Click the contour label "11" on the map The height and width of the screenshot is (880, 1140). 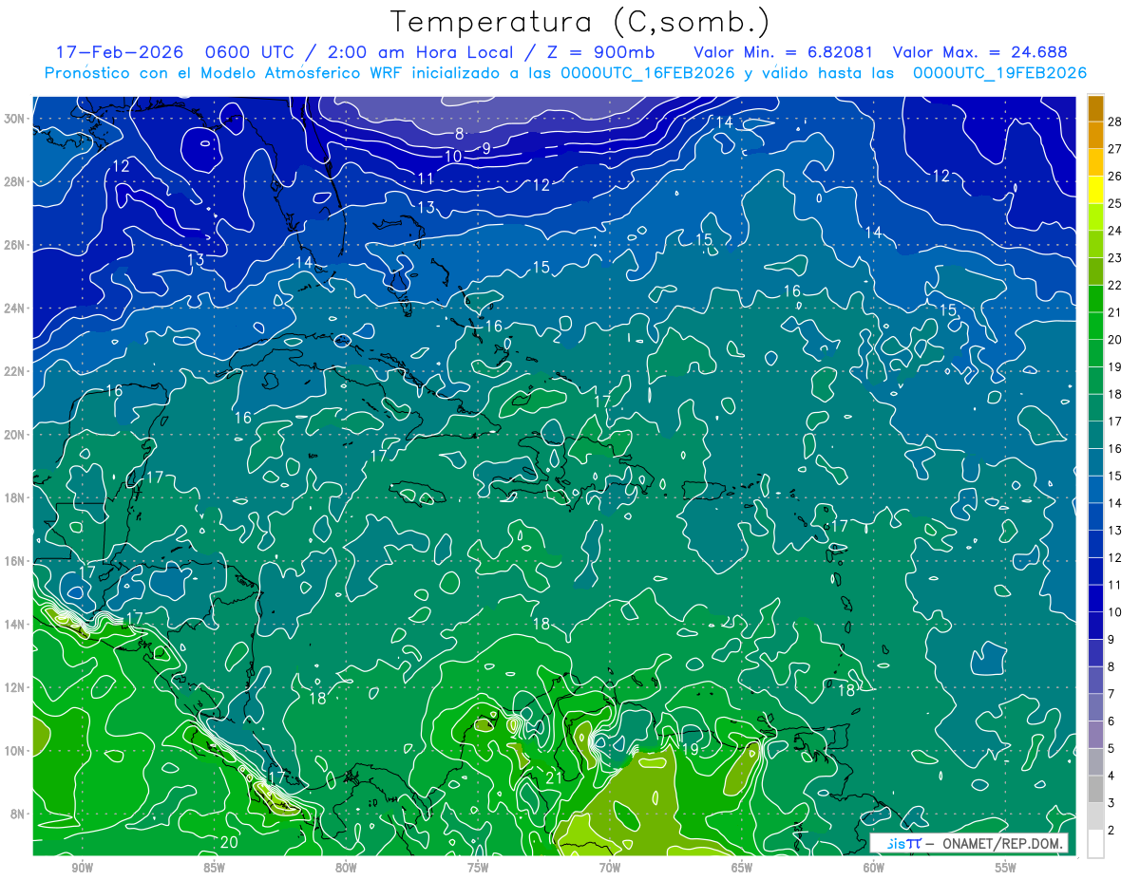[x=426, y=178]
